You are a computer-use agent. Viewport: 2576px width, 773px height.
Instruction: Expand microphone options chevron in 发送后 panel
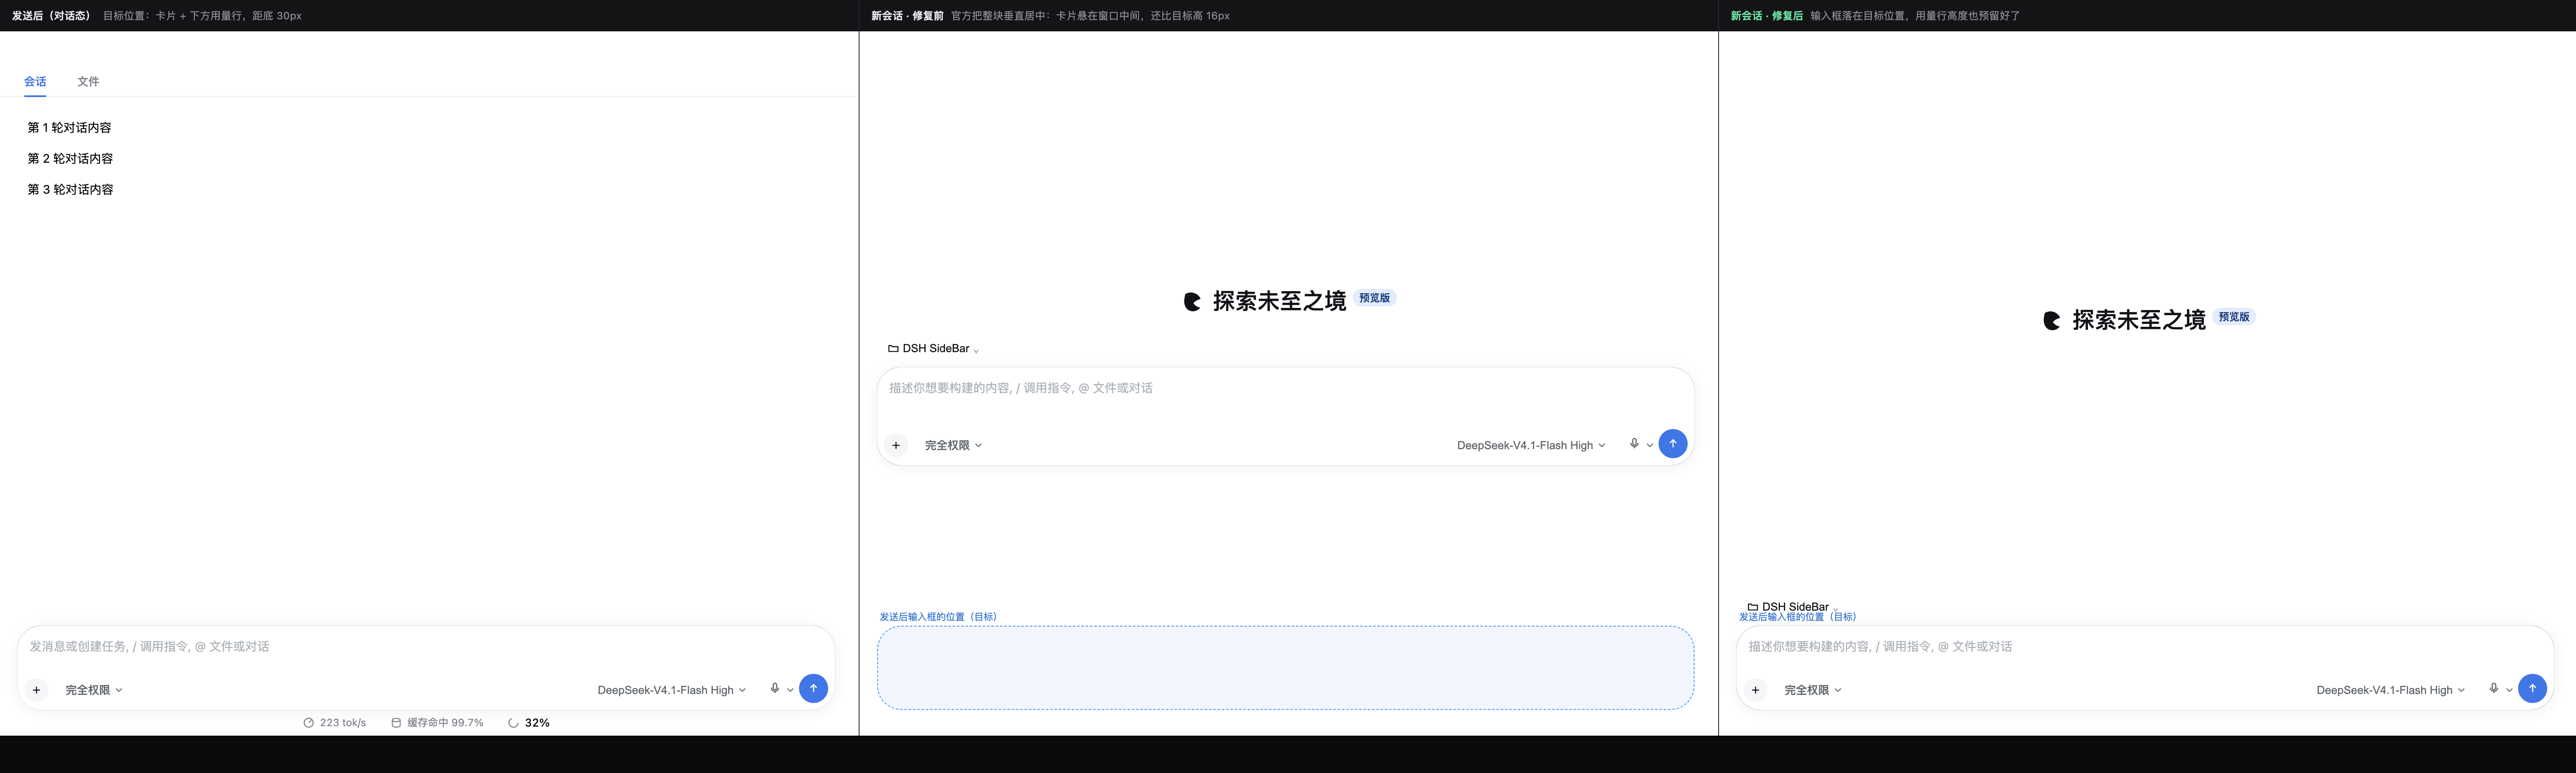[791, 690]
